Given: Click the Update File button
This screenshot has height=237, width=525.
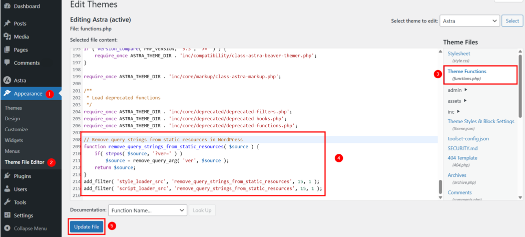Looking at the screenshot, I should pos(87,226).
